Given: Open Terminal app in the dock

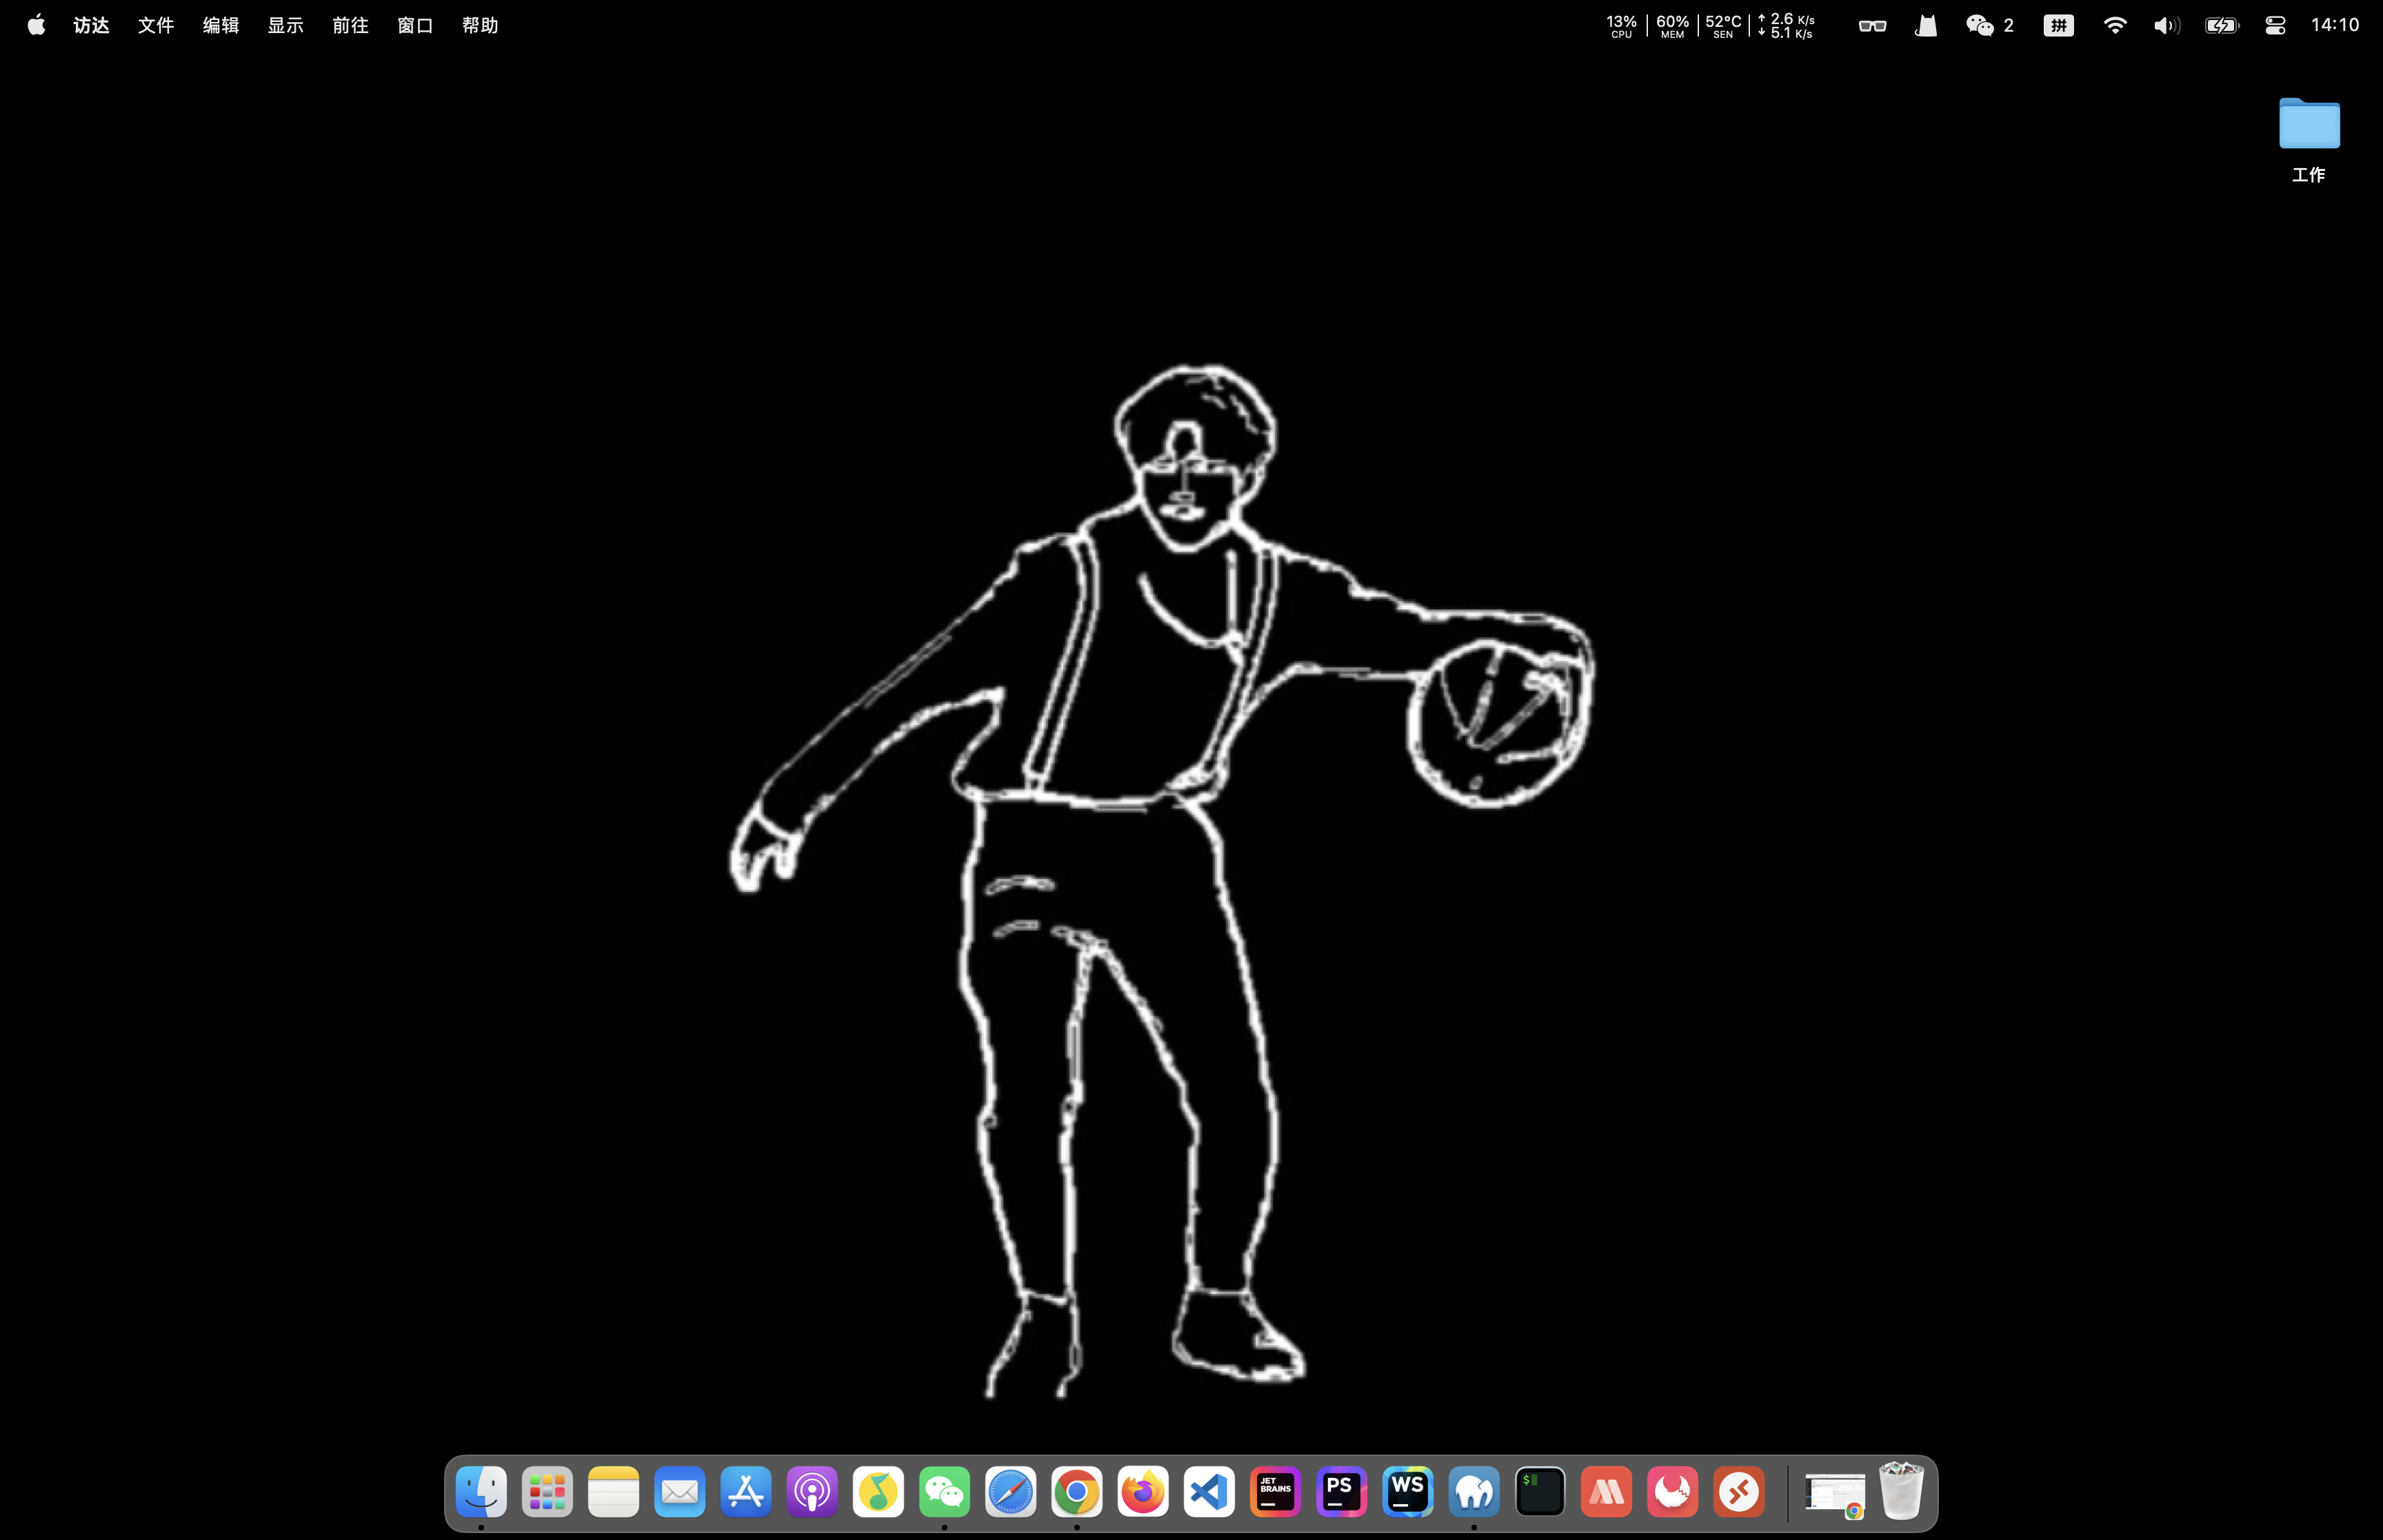Looking at the screenshot, I should tap(1540, 1492).
